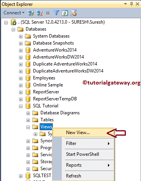Choose Start PowerShell from context menu
The image size is (141, 181).
click(x=84, y=154)
